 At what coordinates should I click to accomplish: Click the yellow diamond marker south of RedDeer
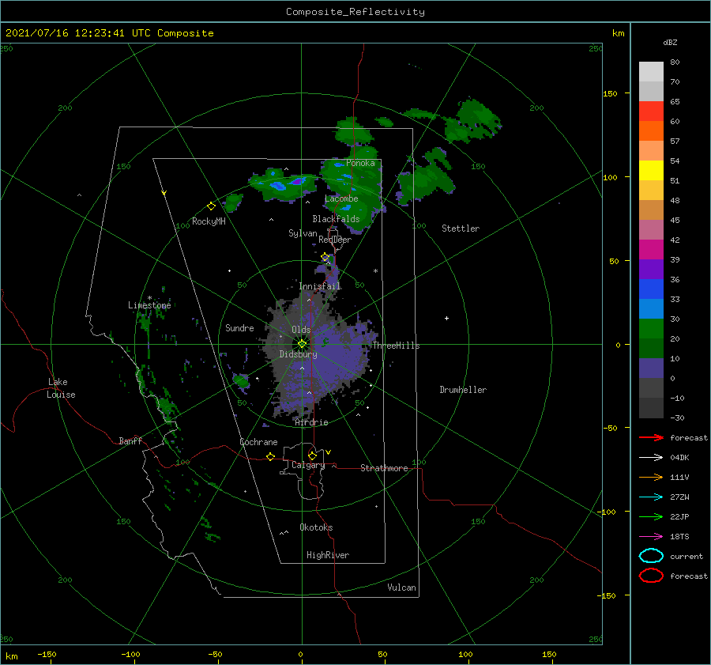pos(325,257)
